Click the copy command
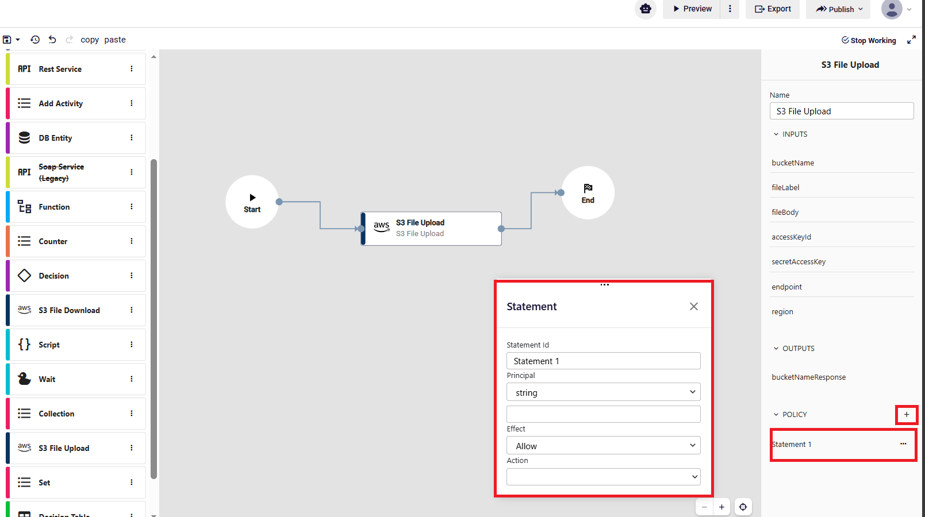The height and width of the screenshot is (517, 925). pos(90,40)
